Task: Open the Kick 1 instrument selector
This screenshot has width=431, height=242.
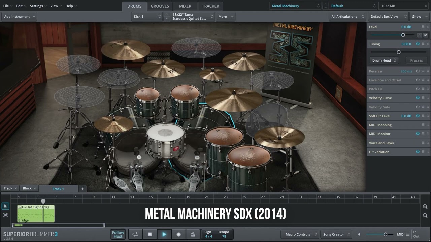Action: (147, 16)
